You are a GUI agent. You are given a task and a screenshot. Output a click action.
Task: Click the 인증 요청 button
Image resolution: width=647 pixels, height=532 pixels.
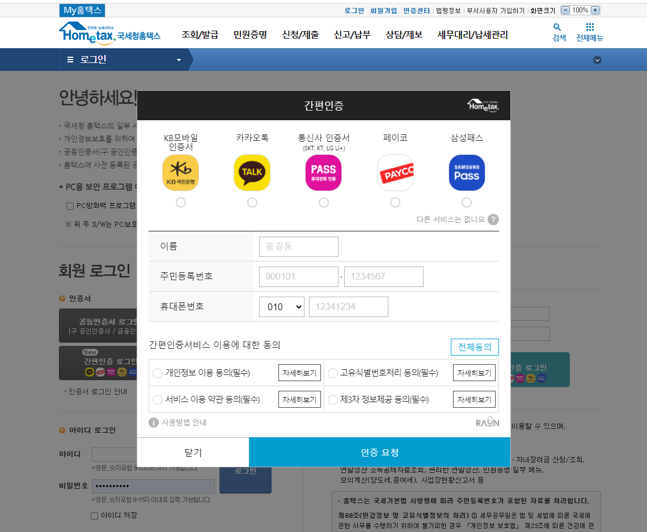379,453
